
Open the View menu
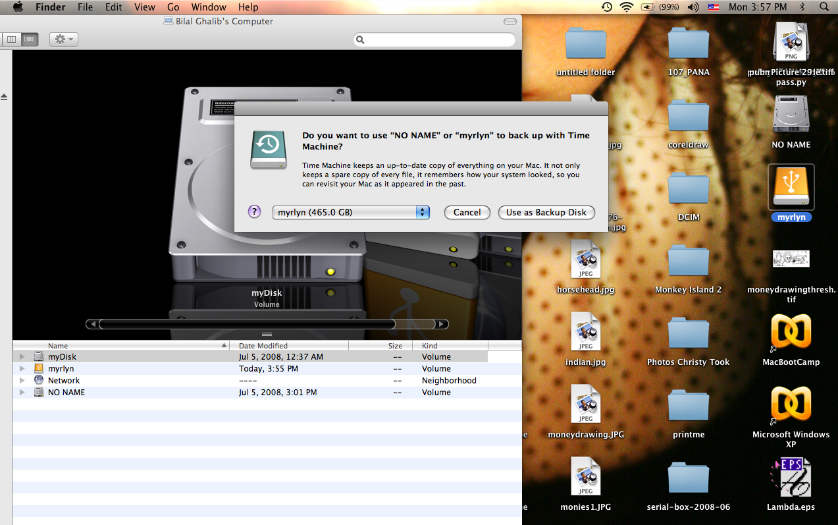point(145,7)
